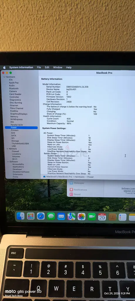Image resolution: width=135 pixels, height=301 pixels.
Task: Select Diagnostics in the sidebar
Action: (x=15, y=100)
